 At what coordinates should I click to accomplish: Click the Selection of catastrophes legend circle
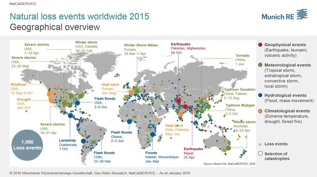(x=260, y=154)
